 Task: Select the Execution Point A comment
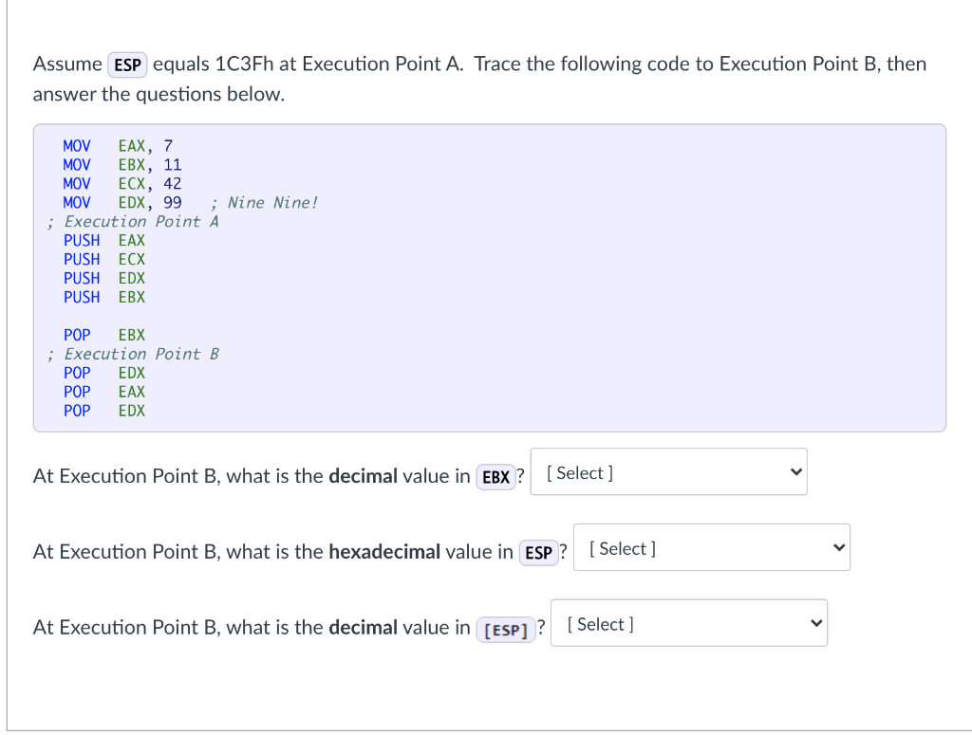(x=133, y=221)
